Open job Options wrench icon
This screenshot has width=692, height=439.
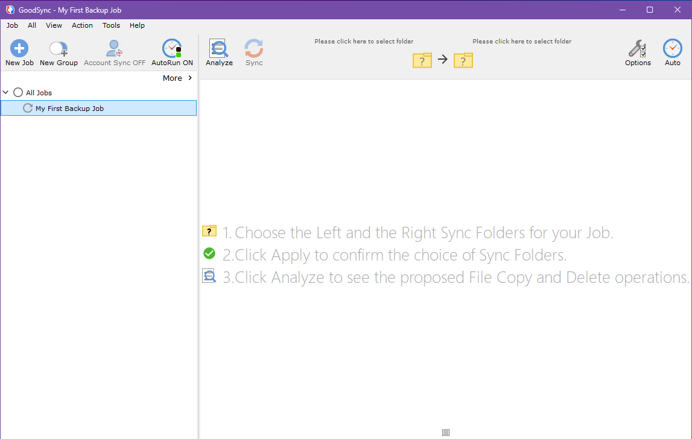638,52
